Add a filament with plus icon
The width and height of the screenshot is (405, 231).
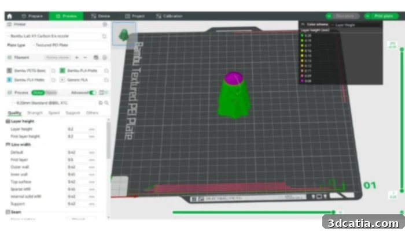(77, 58)
